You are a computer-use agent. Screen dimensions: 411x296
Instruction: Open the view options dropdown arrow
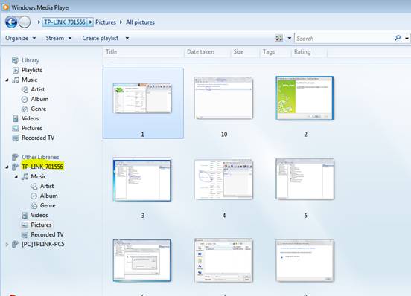[x=290, y=38]
